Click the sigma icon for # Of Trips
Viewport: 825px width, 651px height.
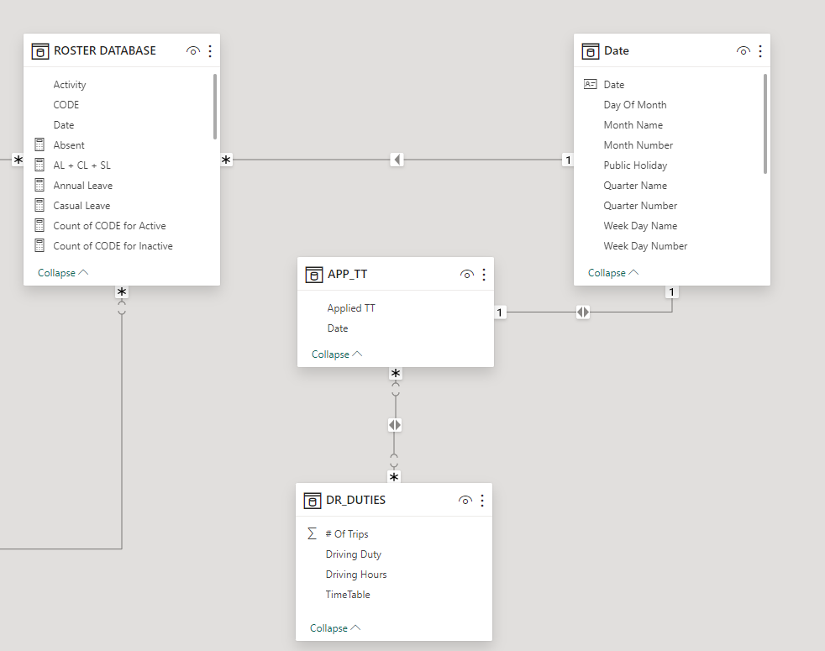(x=312, y=533)
